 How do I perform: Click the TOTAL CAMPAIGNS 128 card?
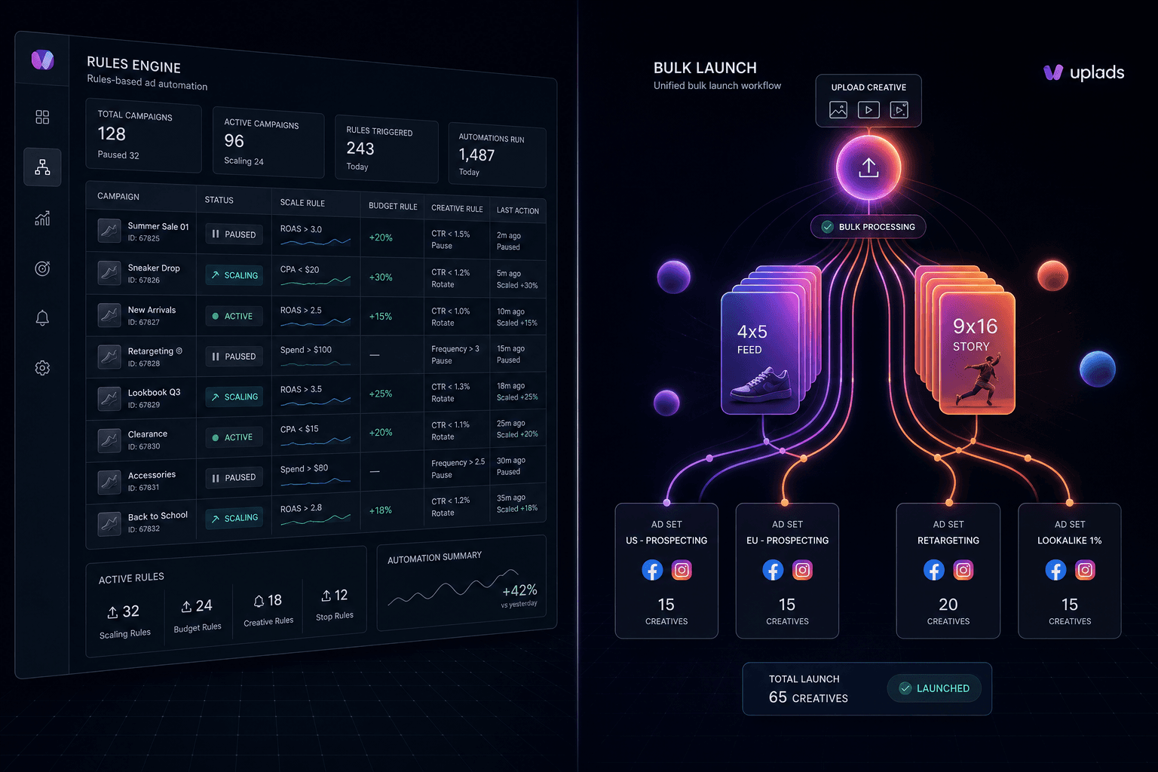click(x=143, y=134)
